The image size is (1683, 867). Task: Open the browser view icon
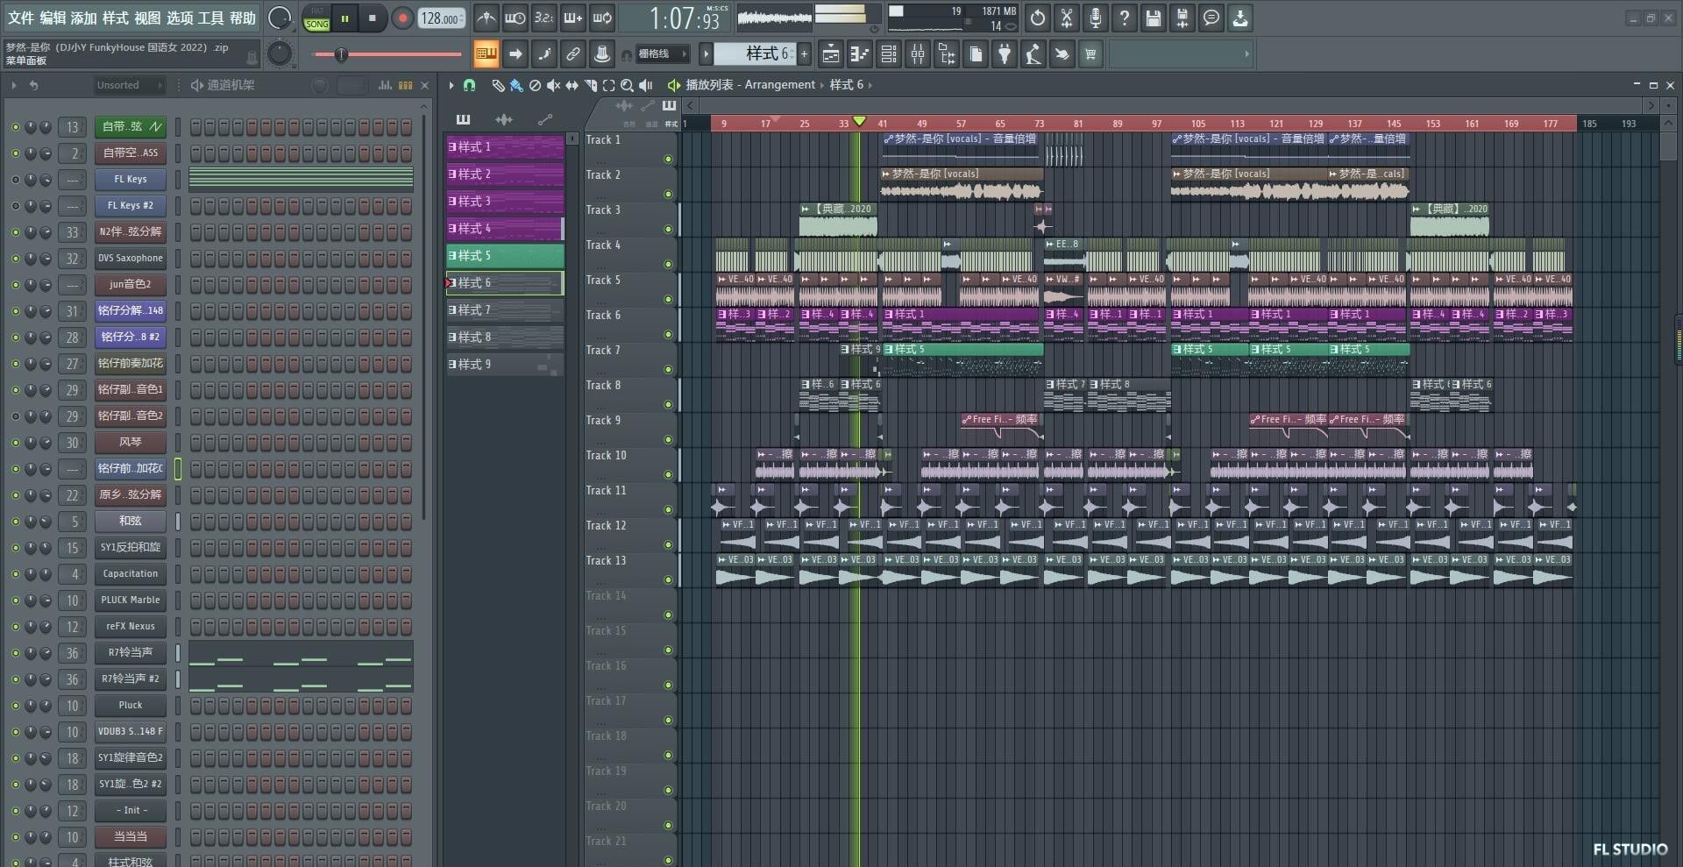coord(947,54)
